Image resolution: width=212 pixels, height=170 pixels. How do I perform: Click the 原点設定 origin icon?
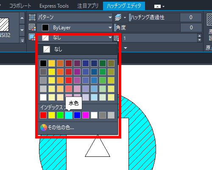point(209,20)
